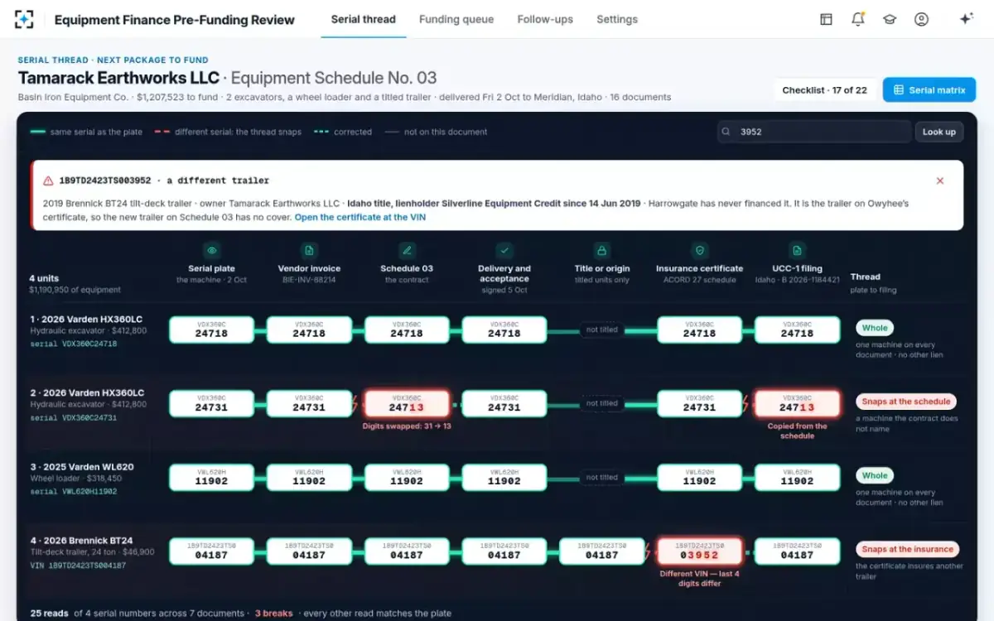Open the Checklist 17 of 22 button

tap(825, 90)
